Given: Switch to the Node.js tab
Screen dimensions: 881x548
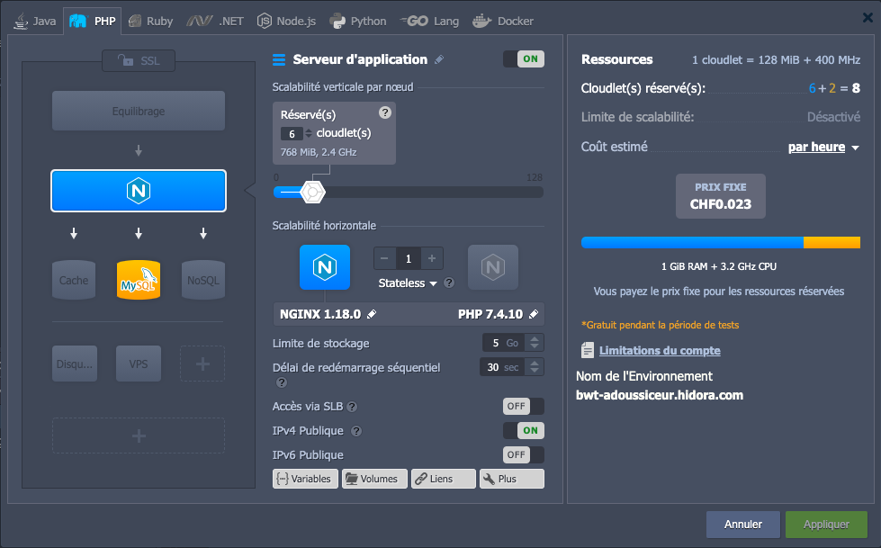Looking at the screenshot, I should (286, 22).
